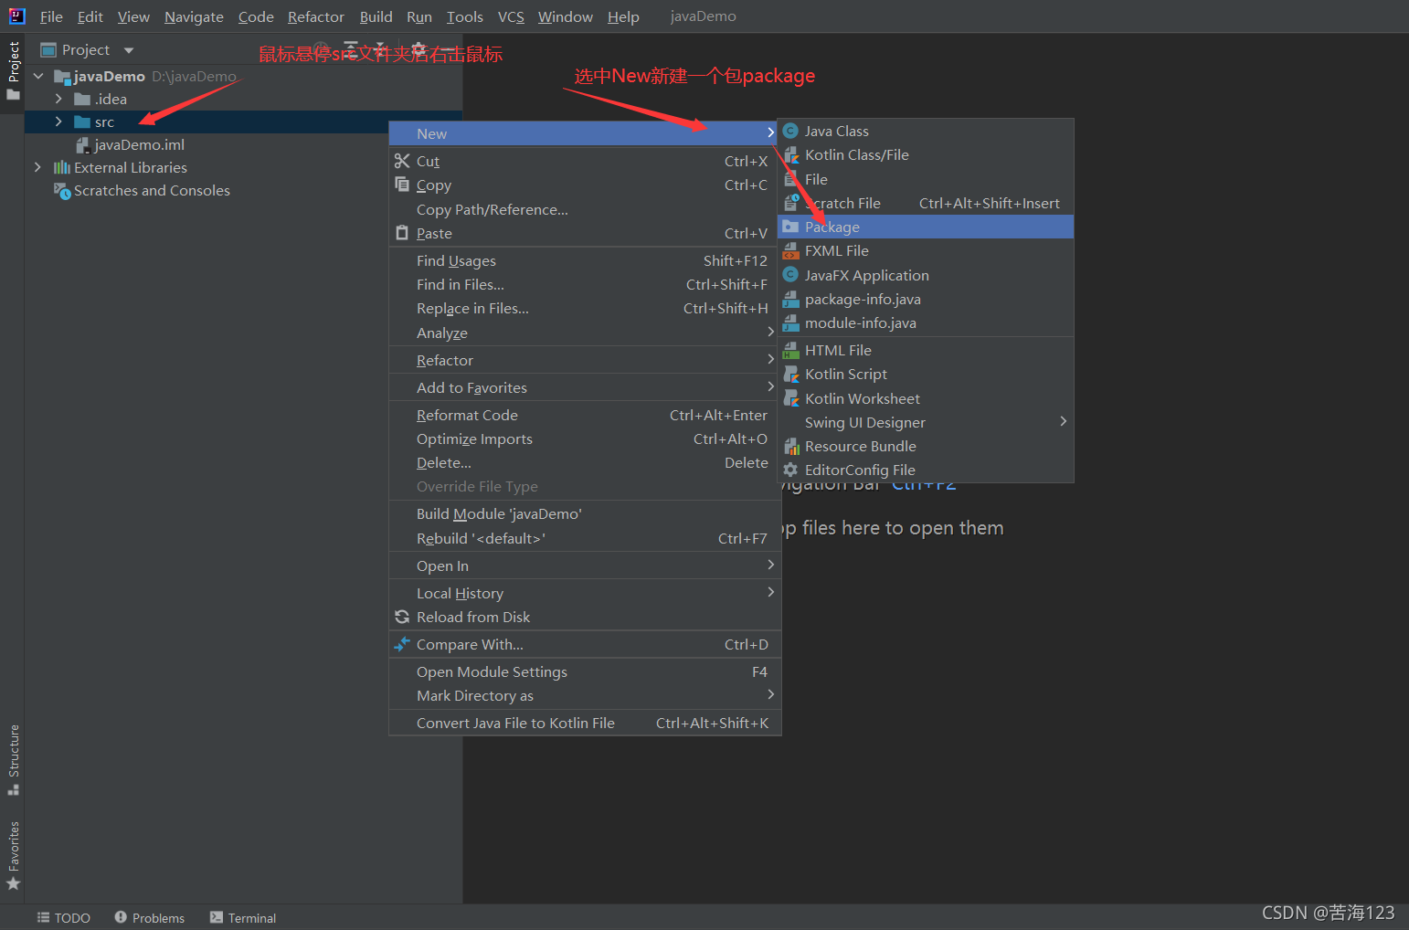
Task: Choose Optimize Imports
Action: (585, 439)
